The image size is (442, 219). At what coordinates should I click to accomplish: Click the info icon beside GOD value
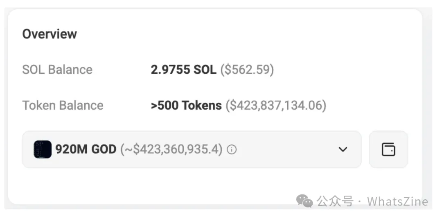tap(232, 149)
